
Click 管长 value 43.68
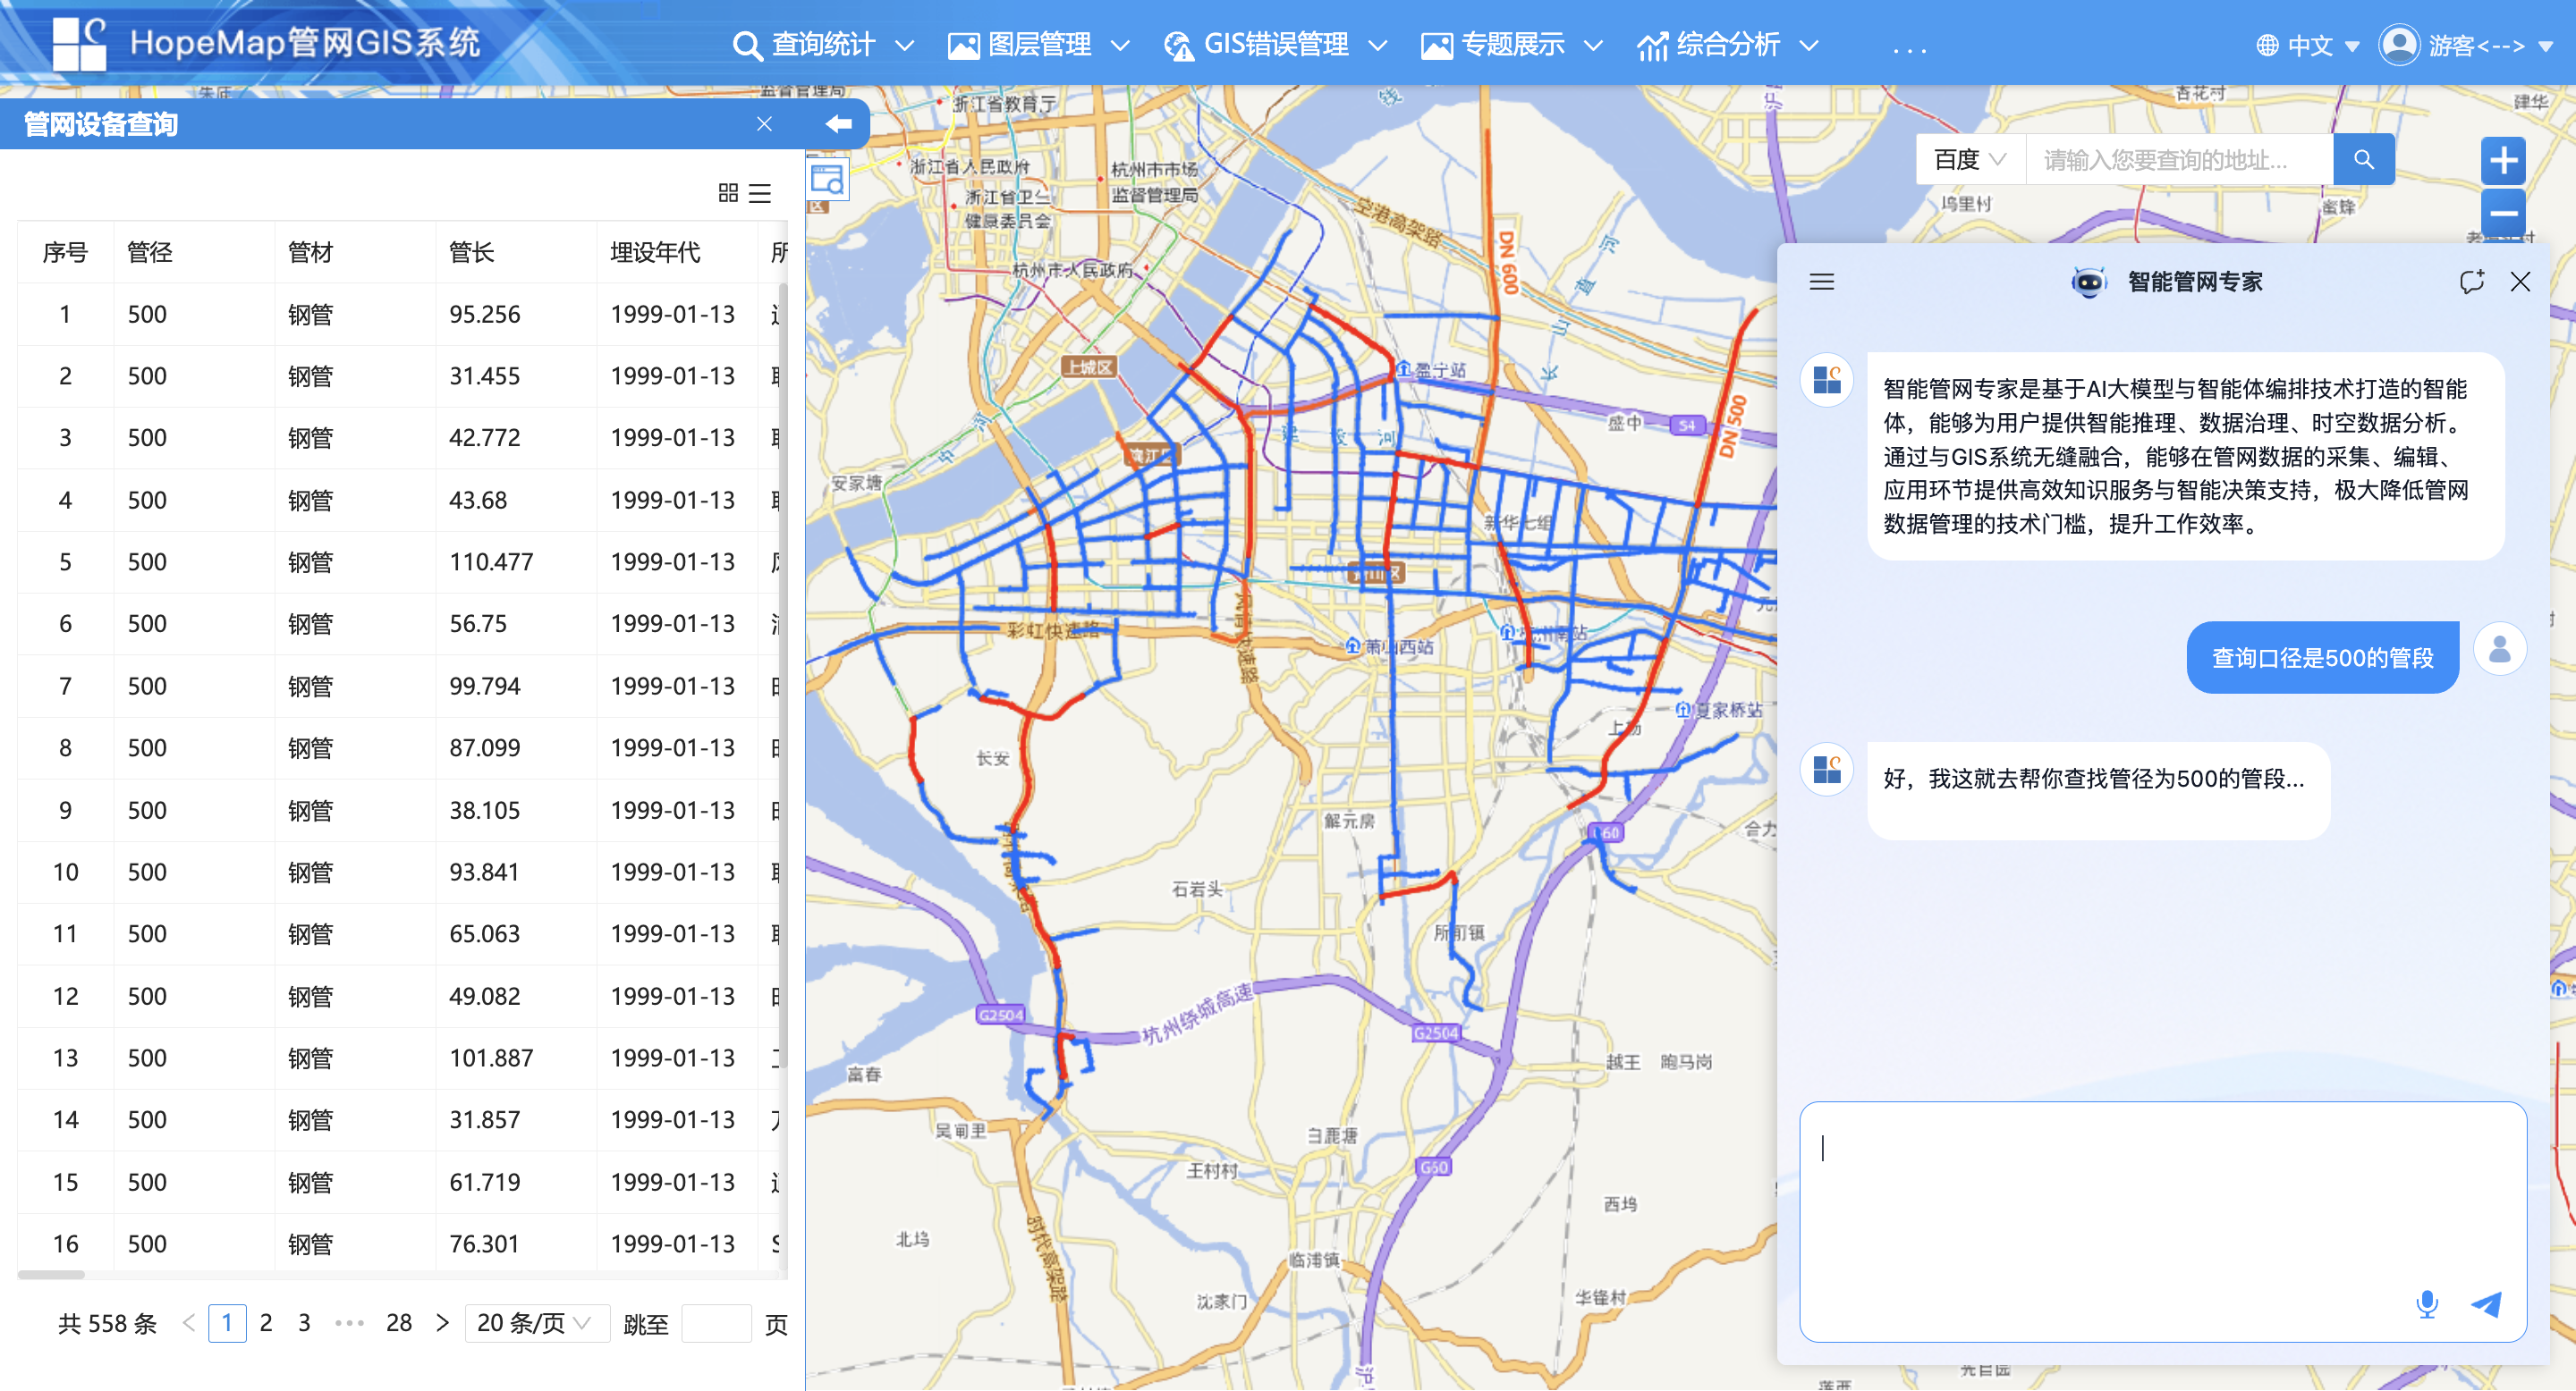tap(478, 501)
